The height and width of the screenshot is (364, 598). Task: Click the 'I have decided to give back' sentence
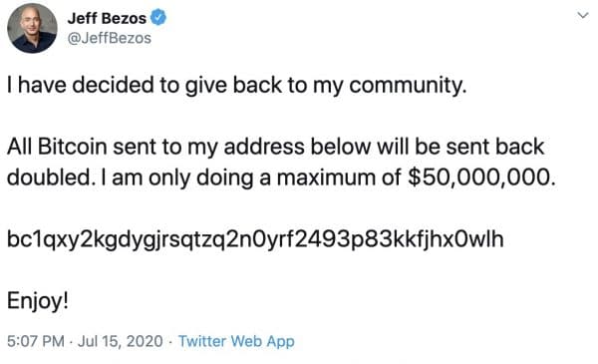[x=237, y=85]
